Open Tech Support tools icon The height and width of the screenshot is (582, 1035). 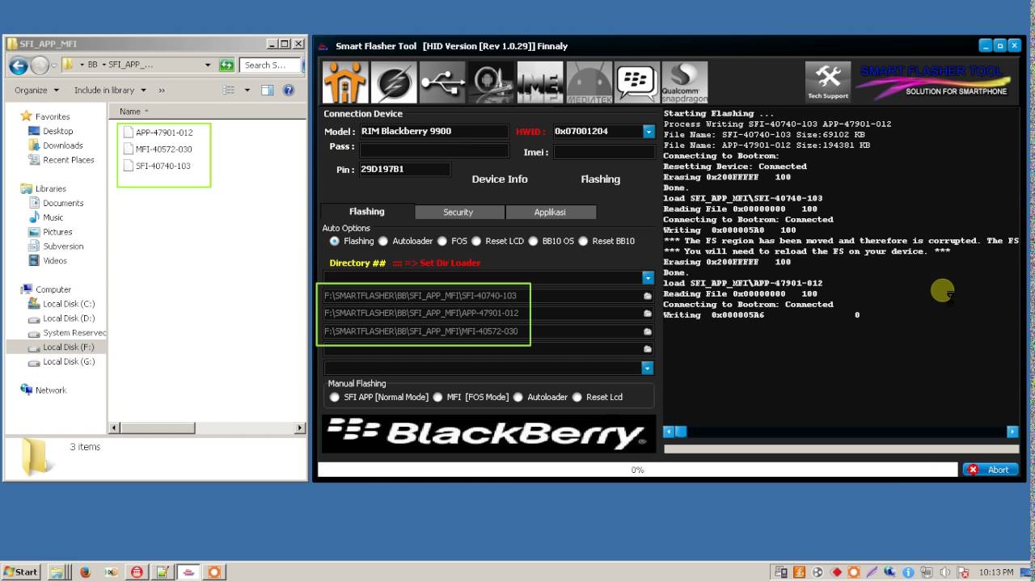pos(828,82)
